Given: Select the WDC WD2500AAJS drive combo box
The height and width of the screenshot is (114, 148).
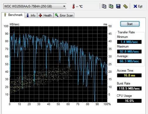Looking at the screenshot, I should tap(35, 6).
